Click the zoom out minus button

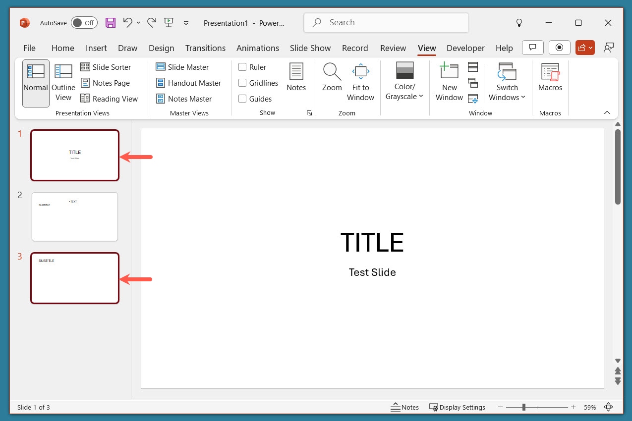click(x=500, y=407)
